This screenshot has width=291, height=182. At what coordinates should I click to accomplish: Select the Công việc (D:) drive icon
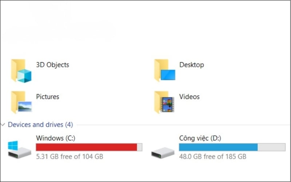(x=163, y=152)
